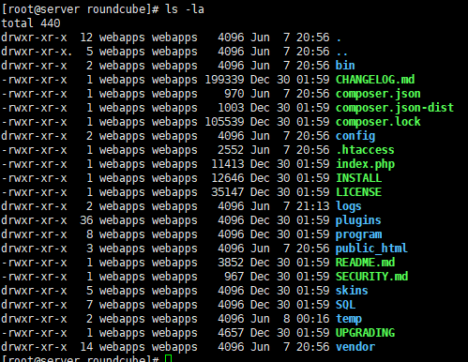Viewport: 468px width, 362px height.
Task: Click the 'public_html' directory name
Action: (371, 249)
